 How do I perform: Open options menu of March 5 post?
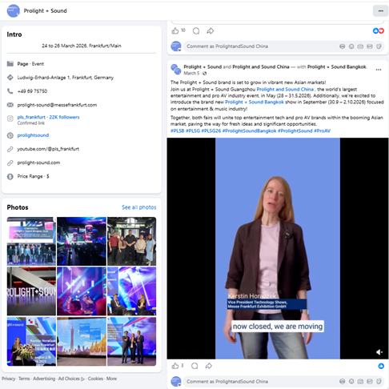click(379, 70)
